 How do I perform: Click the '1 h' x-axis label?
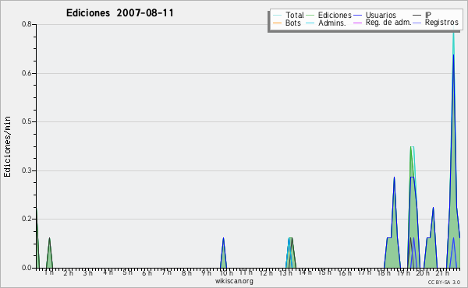(48, 272)
